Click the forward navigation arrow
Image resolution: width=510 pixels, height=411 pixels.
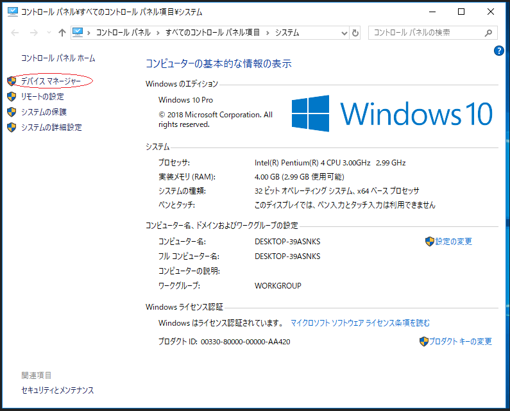[34, 33]
